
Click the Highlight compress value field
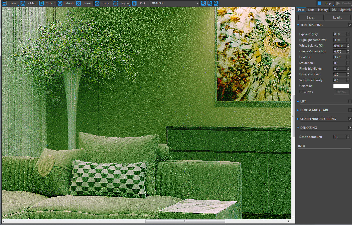340,40
